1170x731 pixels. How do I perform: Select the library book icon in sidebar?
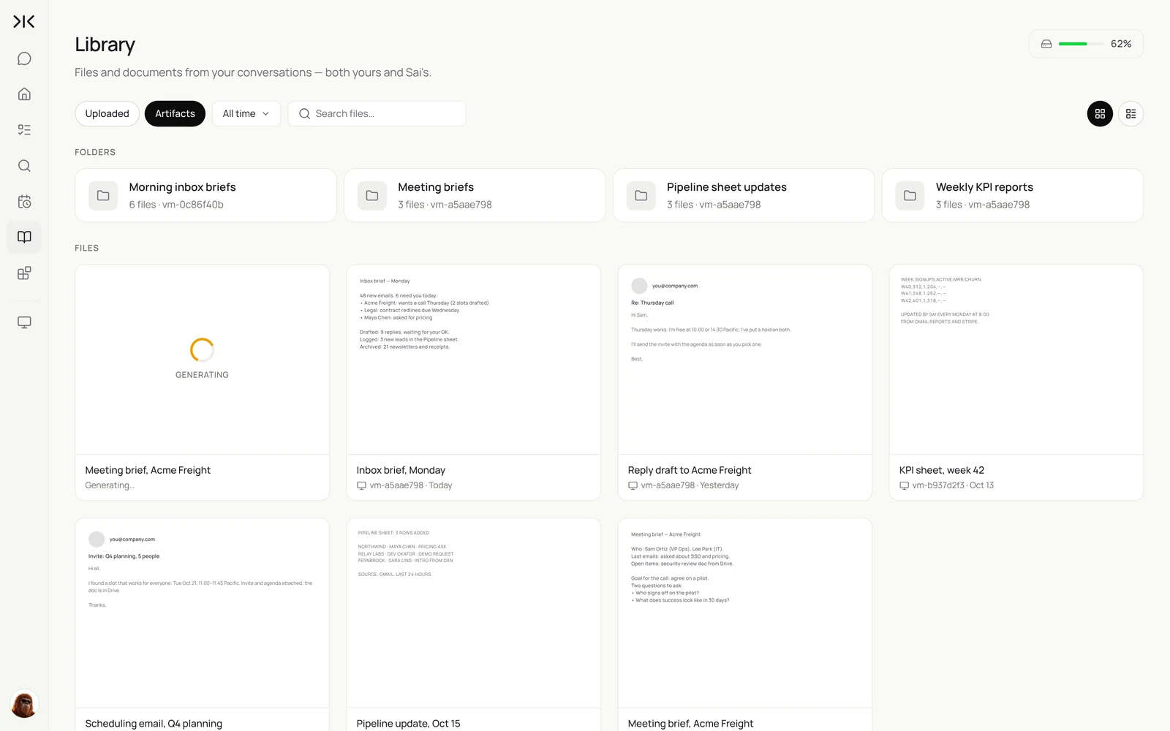(x=24, y=237)
